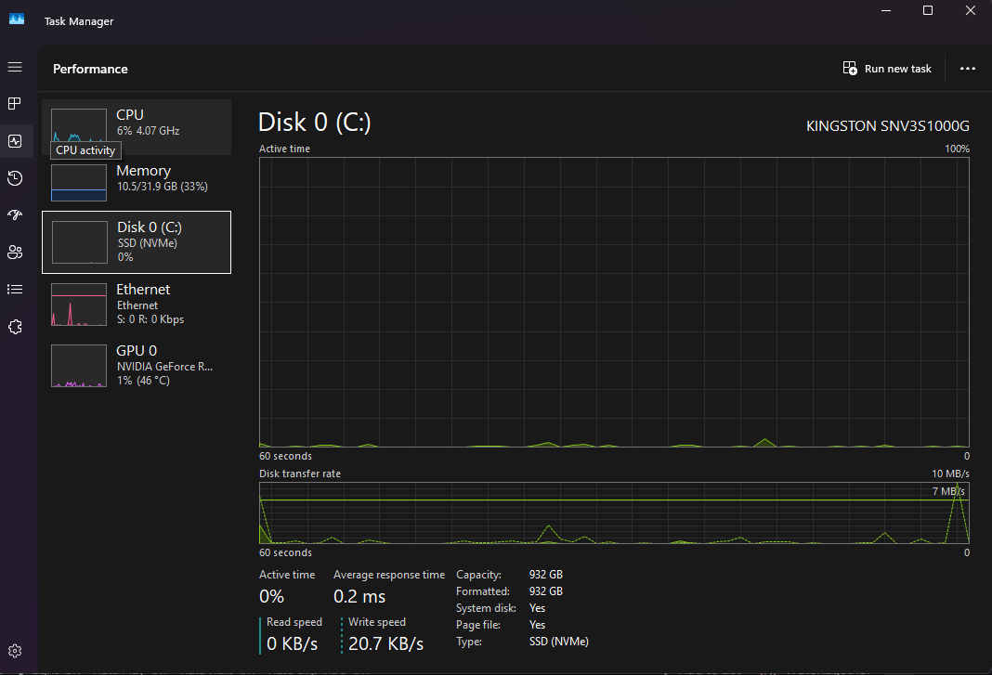Screen dimensions: 992x675
Task: Click the Memory mini graph thumbnail
Action: click(x=79, y=183)
